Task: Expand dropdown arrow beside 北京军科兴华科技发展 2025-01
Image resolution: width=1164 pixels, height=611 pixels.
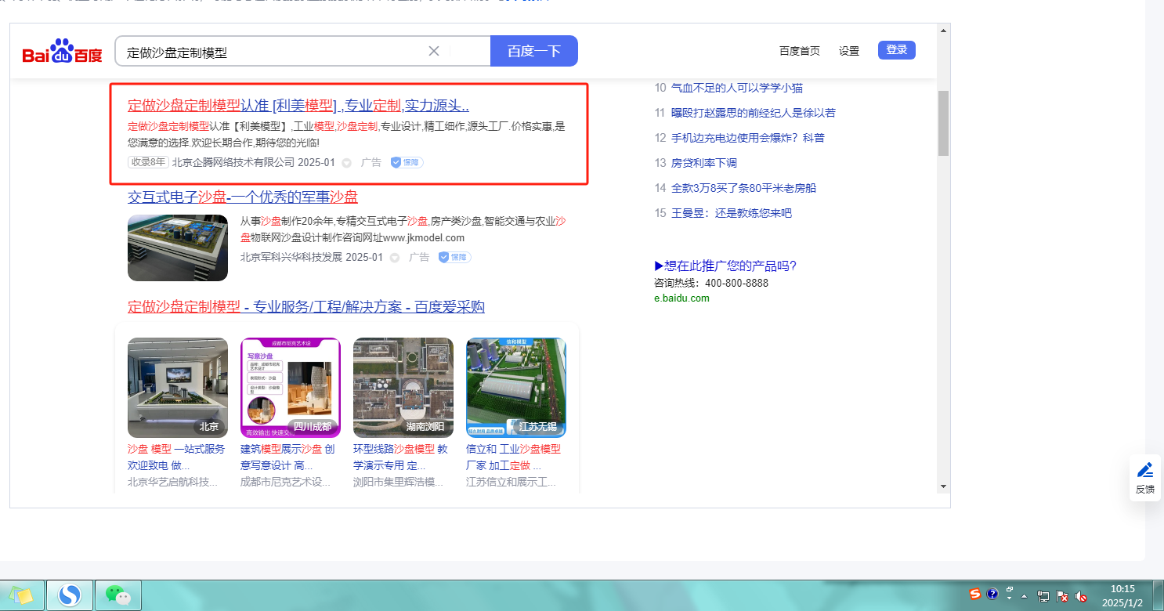Action: (395, 258)
